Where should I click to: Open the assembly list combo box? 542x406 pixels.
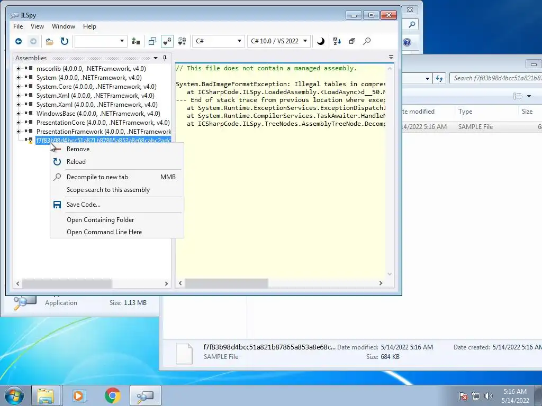[101, 41]
